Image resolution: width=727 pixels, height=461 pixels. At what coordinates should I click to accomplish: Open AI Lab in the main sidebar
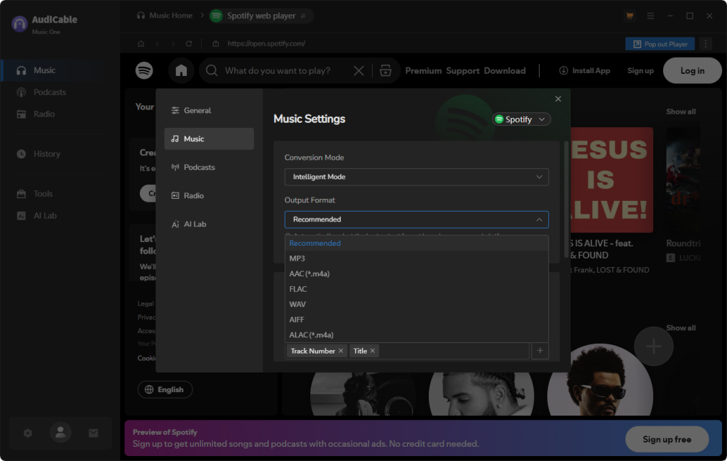click(60, 216)
